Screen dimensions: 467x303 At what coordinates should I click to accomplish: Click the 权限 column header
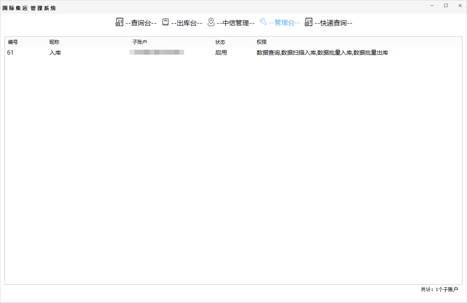[x=262, y=42]
